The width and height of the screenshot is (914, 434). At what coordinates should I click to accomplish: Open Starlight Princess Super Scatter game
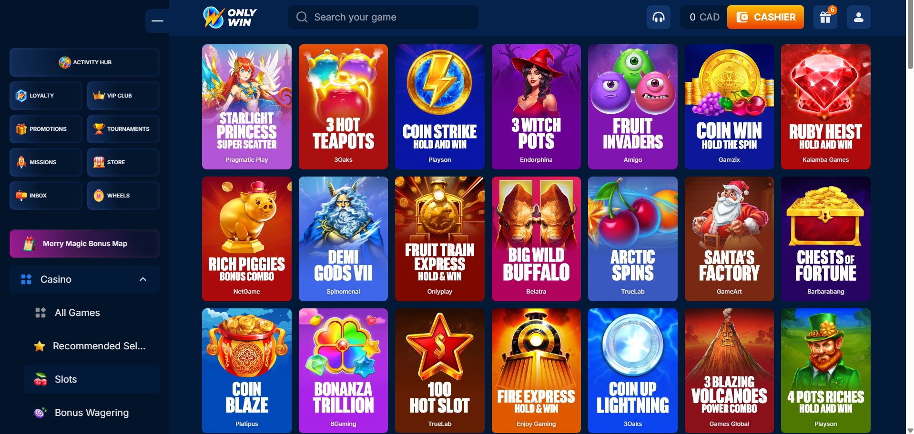(247, 107)
